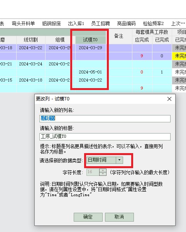Screen dimensions: 186x232
Task: Select the cell 2024-03-29
Action: (x=90, y=48)
